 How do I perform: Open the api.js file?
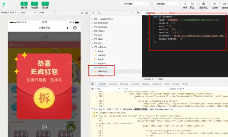[x=100, y=51]
